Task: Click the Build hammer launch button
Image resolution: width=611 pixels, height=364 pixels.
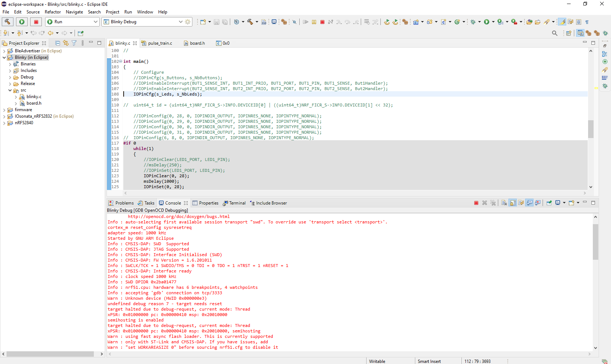Action: tap(8, 22)
